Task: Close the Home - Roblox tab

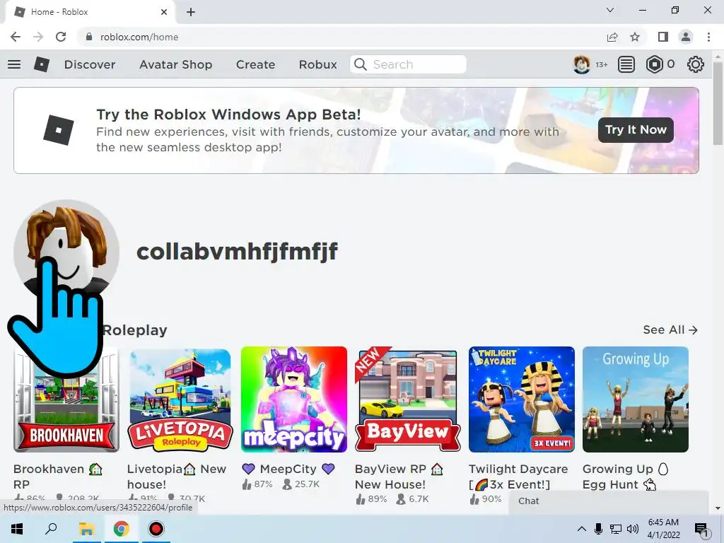Action: pyautogui.click(x=164, y=12)
